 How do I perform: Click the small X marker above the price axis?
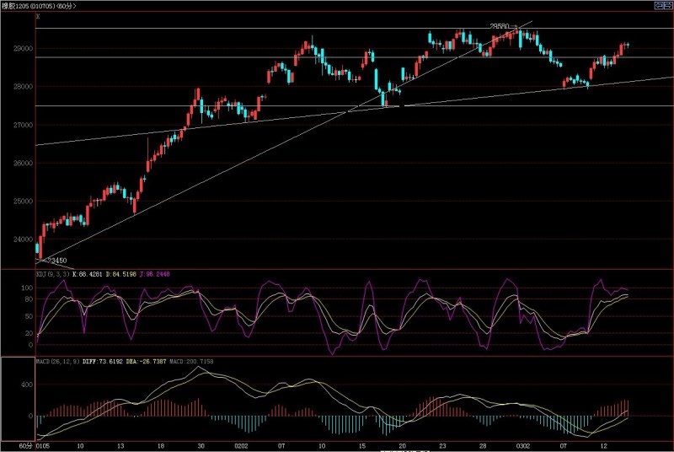pyautogui.click(x=37, y=15)
